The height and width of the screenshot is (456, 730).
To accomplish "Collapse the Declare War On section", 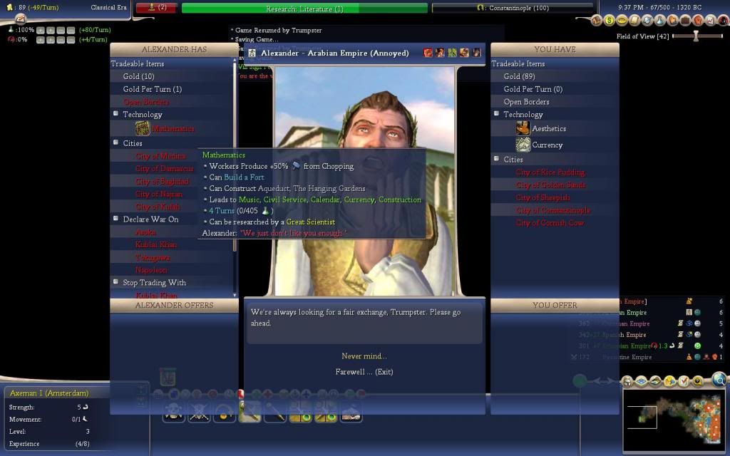I will click(116, 219).
